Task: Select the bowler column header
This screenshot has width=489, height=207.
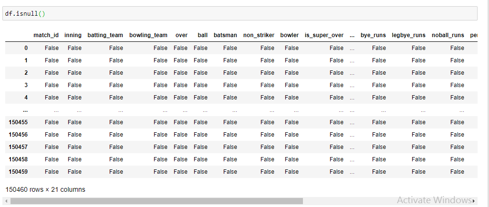Action: tap(290, 35)
